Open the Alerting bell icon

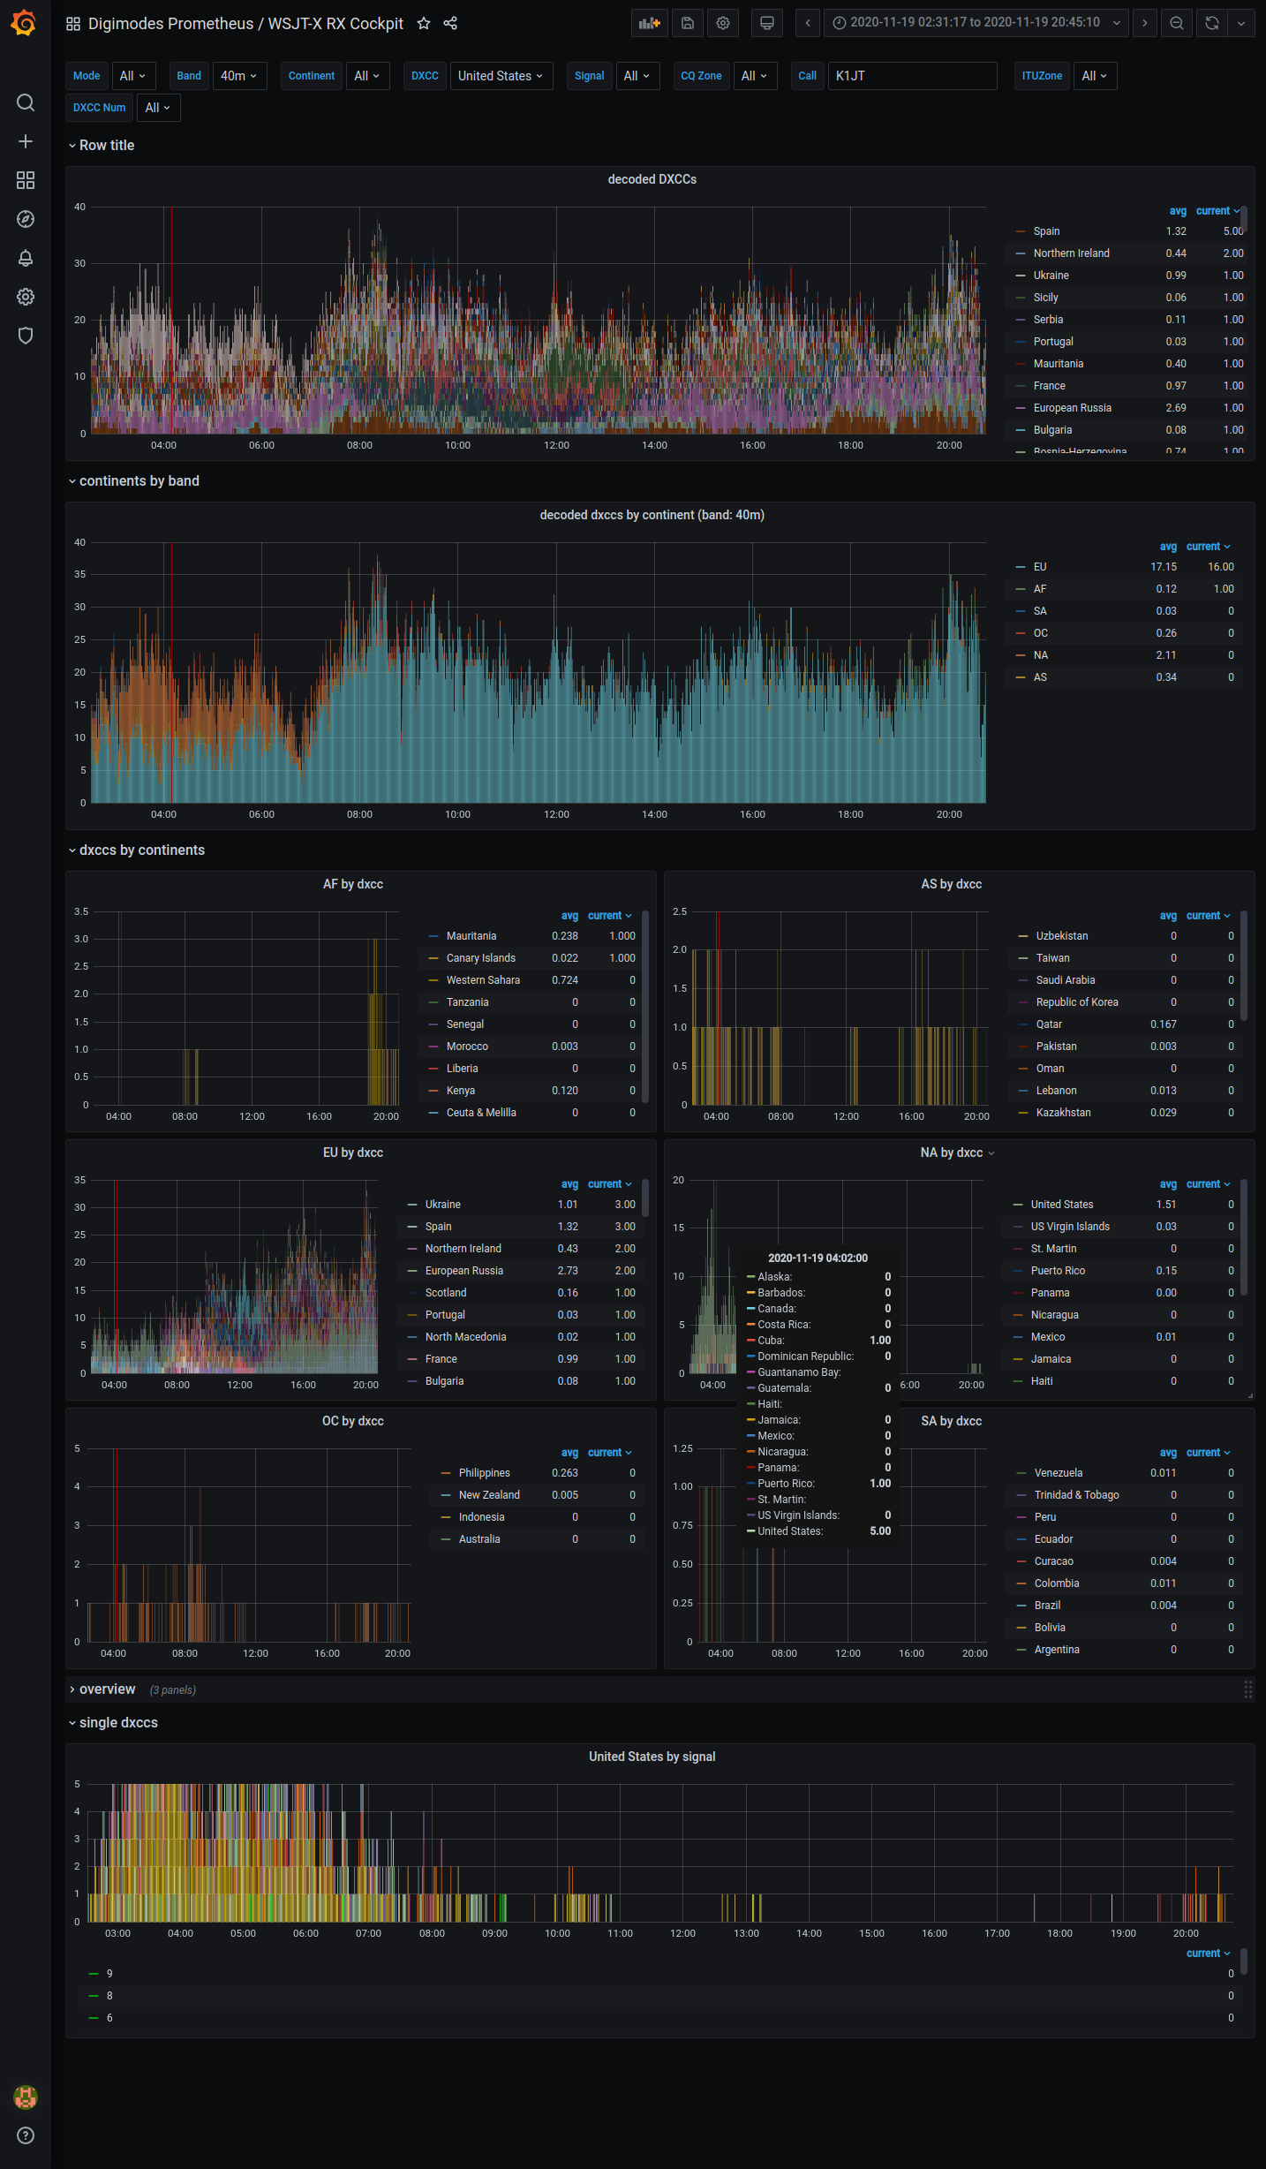click(26, 258)
